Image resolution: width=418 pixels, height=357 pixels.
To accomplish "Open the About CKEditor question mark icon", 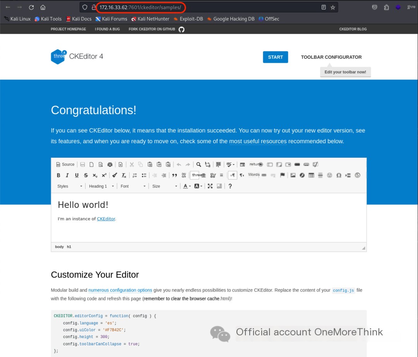I will [230, 186].
